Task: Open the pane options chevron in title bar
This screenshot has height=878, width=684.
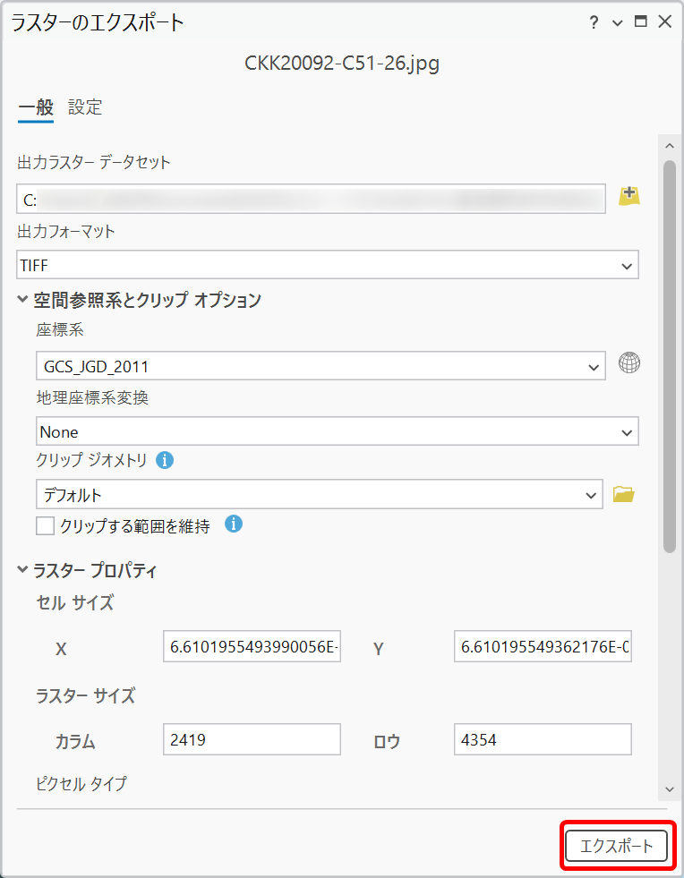Action: point(617,22)
